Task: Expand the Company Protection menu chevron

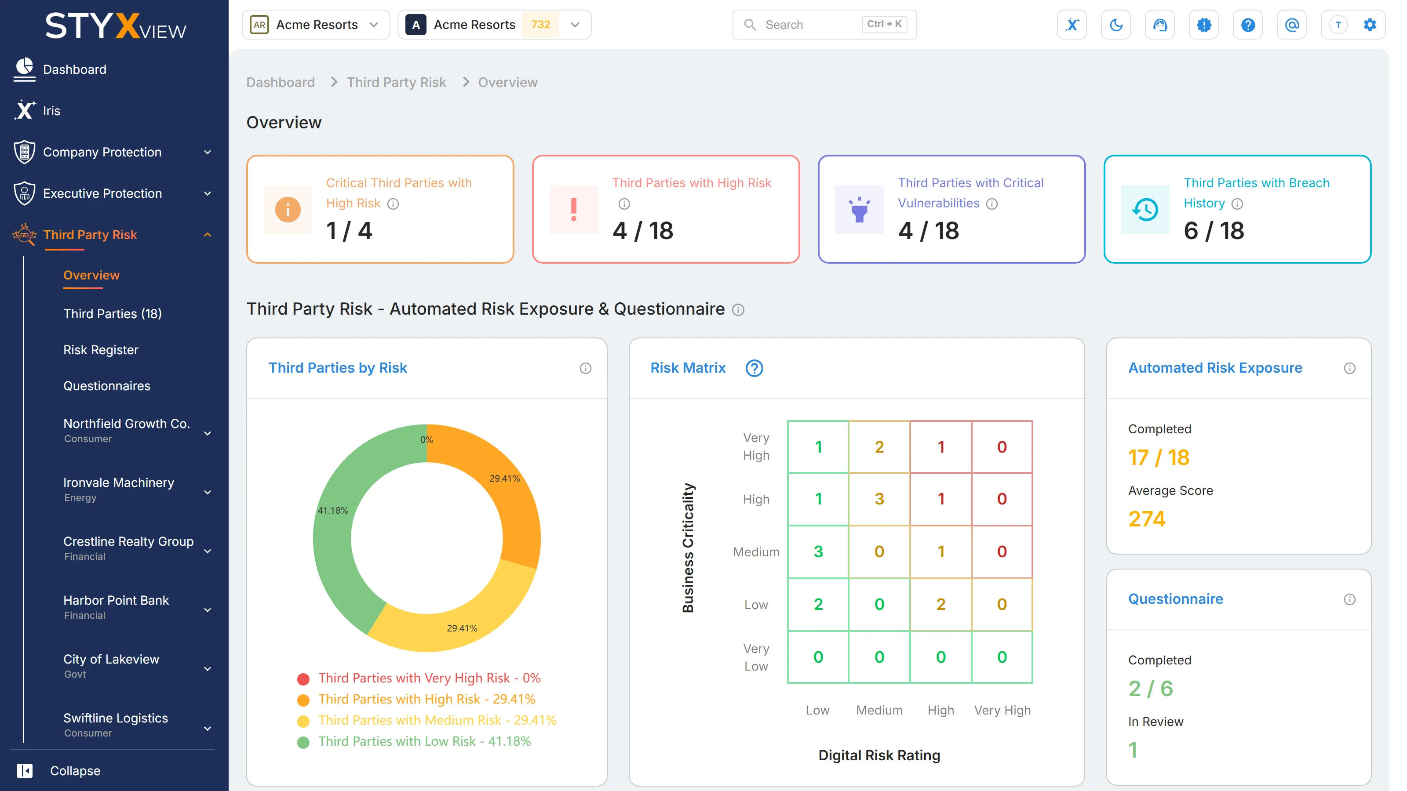Action: pyautogui.click(x=208, y=152)
